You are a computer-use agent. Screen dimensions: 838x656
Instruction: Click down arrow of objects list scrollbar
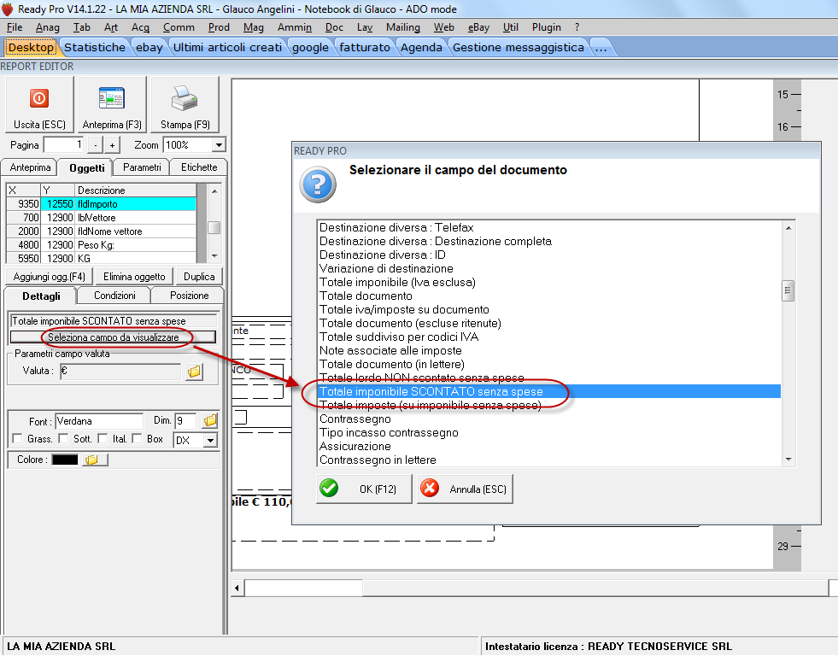pyautogui.click(x=214, y=256)
